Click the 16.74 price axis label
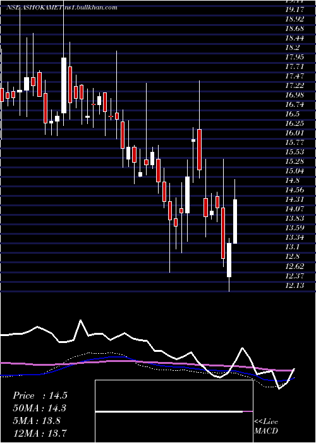Screen dimensions: 316x443 pyautogui.click(x=295, y=104)
